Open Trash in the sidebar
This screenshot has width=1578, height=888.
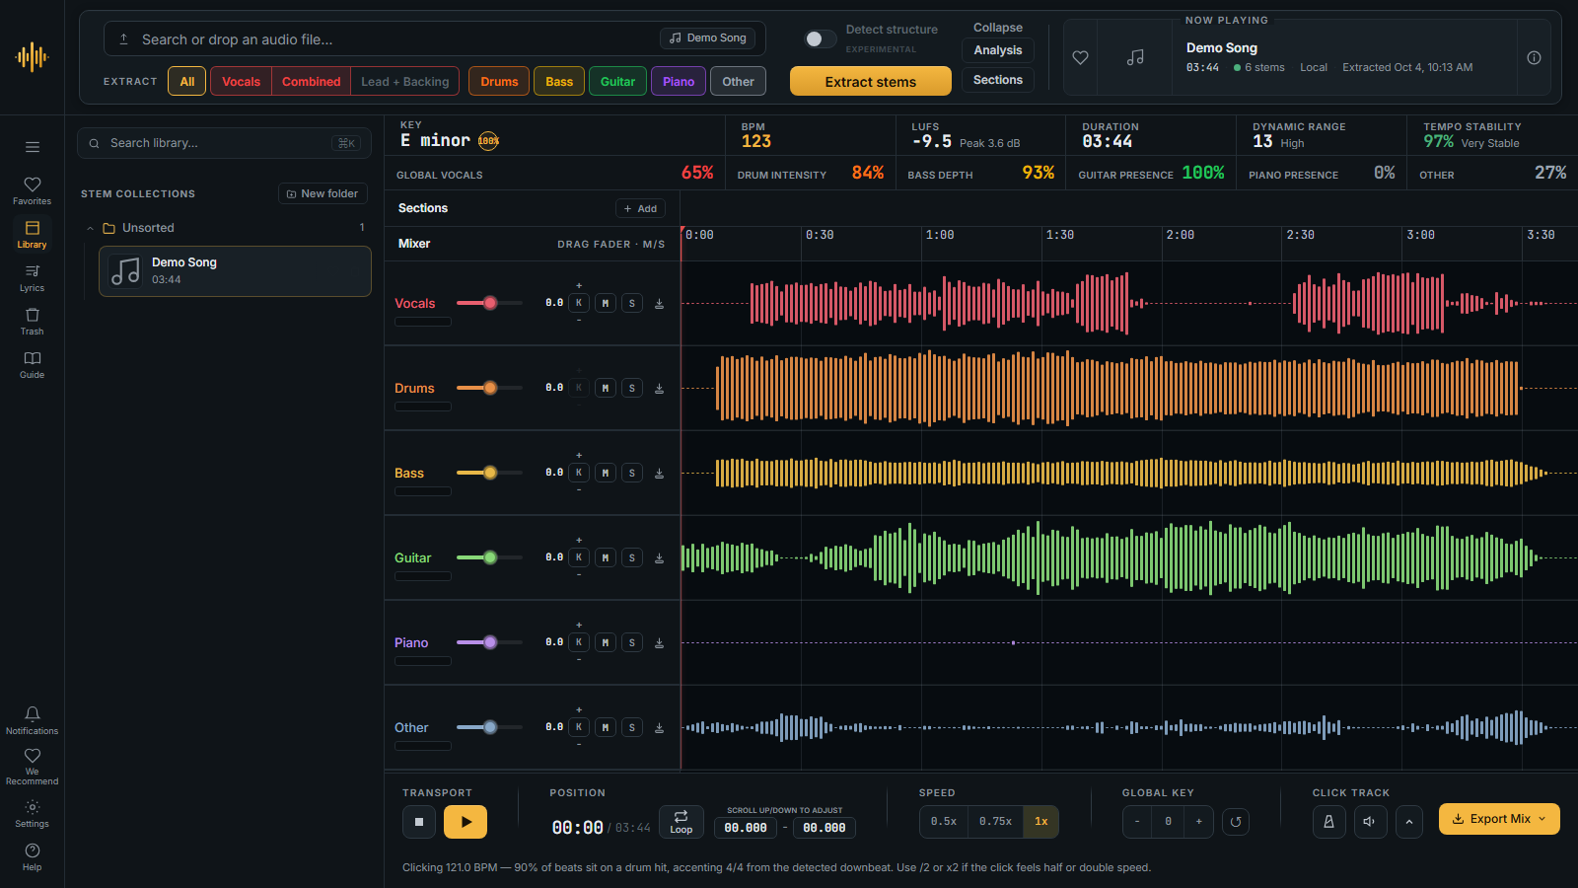click(33, 321)
